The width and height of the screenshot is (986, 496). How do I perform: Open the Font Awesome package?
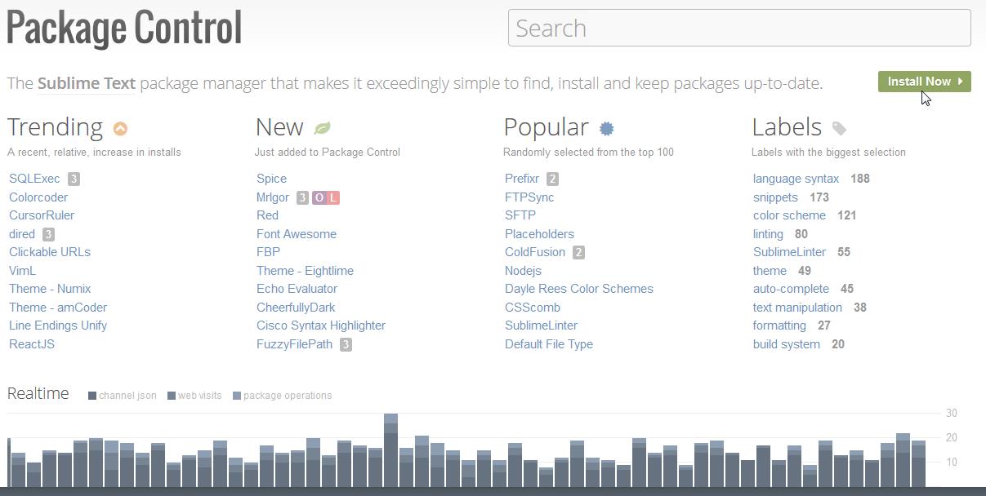click(297, 234)
